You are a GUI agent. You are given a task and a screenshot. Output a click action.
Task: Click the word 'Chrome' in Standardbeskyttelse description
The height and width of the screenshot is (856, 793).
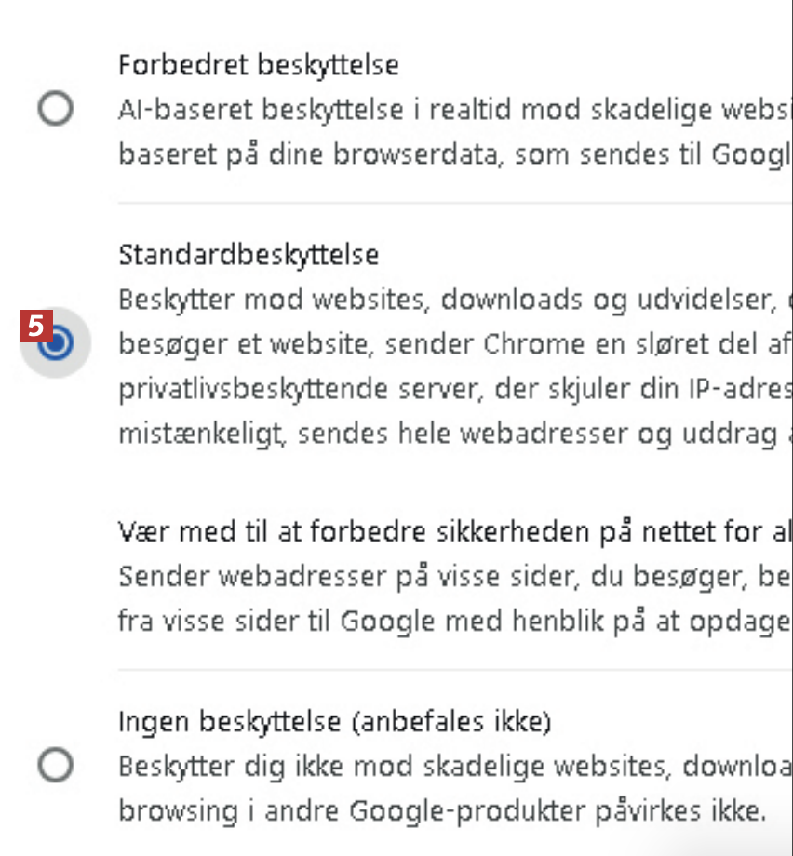coord(531,344)
